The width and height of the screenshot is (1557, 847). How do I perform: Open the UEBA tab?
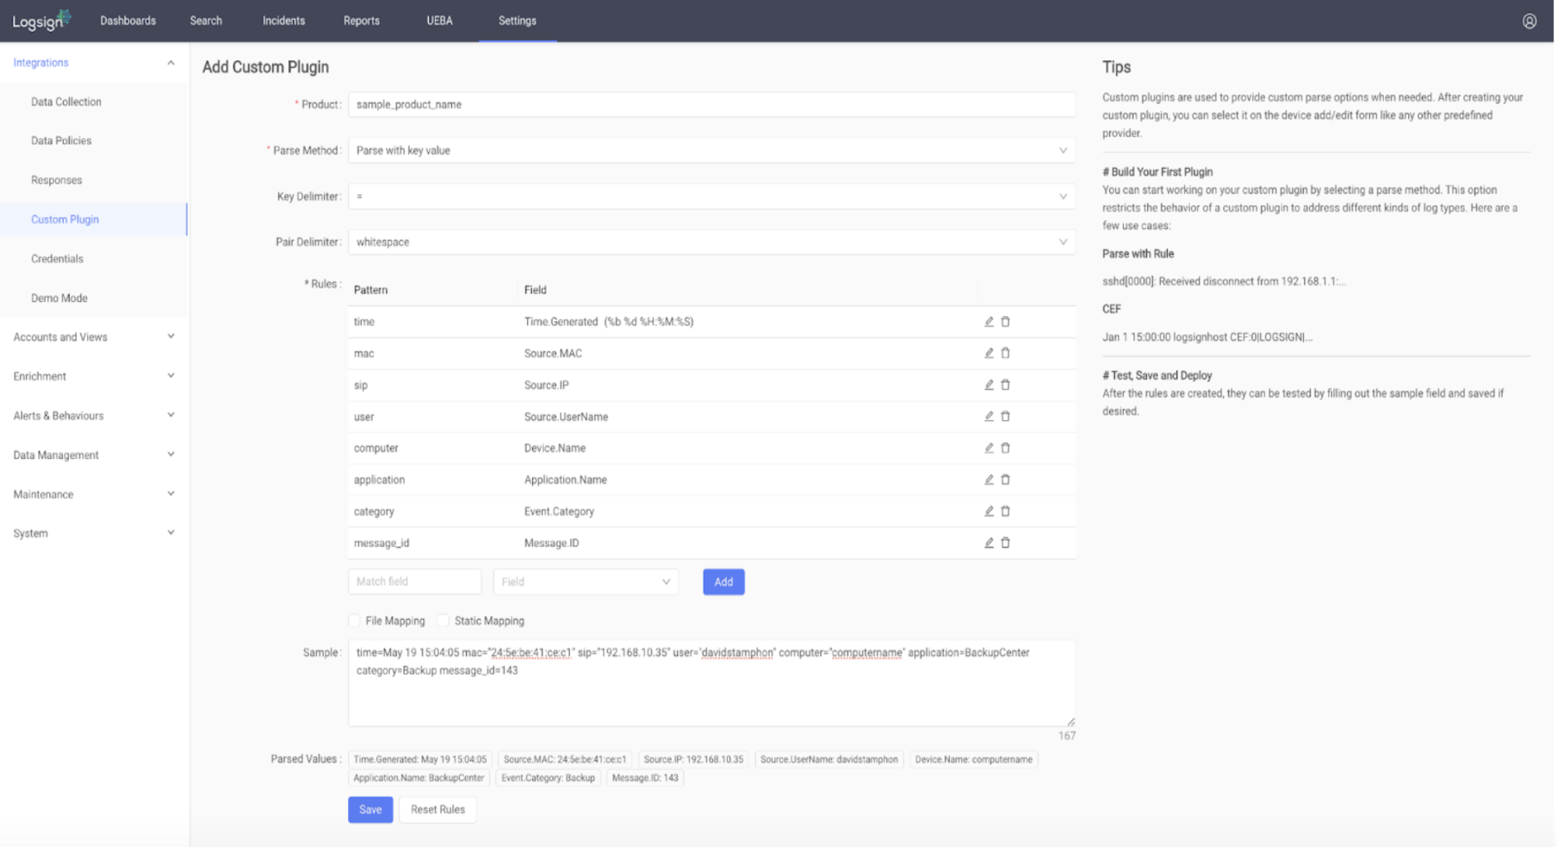(x=439, y=21)
